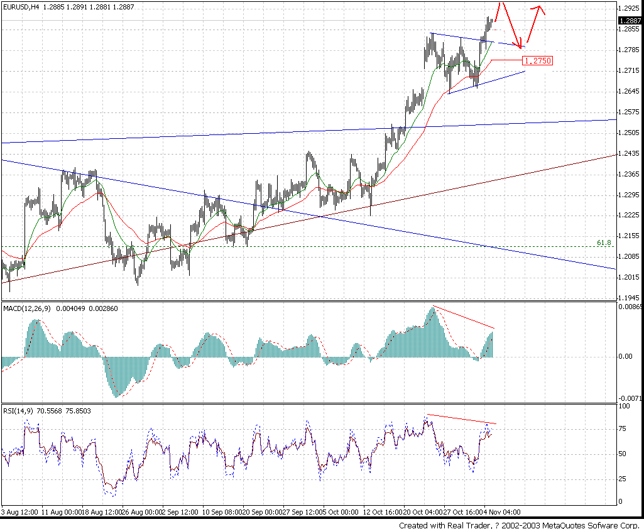The height and width of the screenshot is (529, 644).
Task: Select the RSI scale value 75
Action: (623, 428)
